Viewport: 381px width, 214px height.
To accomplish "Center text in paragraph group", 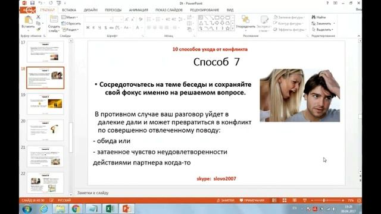I will tap(155, 28).
